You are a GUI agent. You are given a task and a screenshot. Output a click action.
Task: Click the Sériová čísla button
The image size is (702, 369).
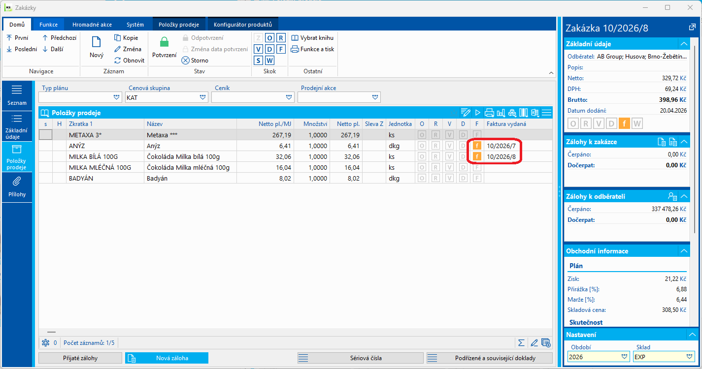(x=360, y=358)
